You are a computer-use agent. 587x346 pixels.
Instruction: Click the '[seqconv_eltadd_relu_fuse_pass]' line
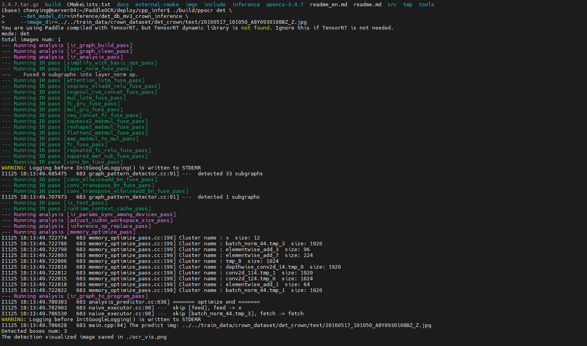point(81,86)
